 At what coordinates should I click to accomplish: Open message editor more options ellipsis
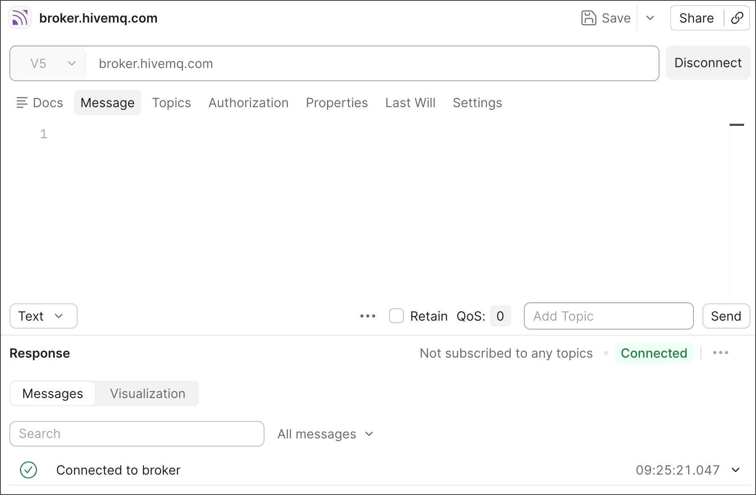point(367,316)
